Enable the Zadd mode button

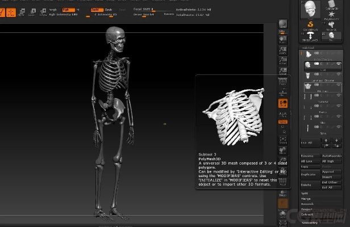[94, 10]
